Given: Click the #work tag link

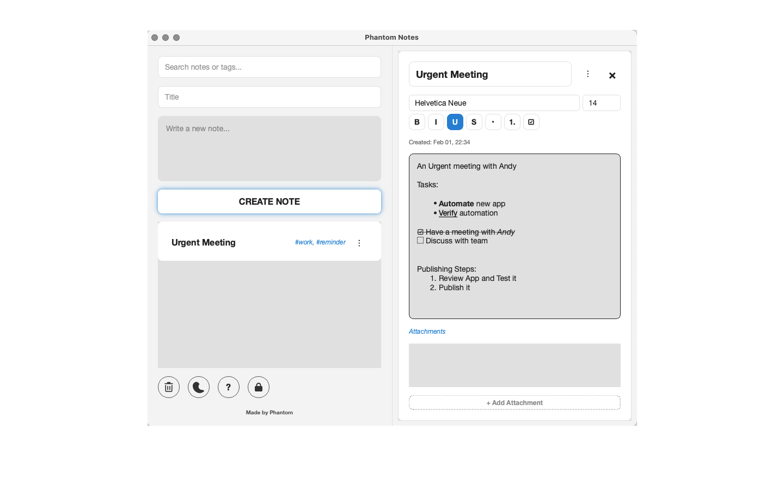Looking at the screenshot, I should coord(304,242).
